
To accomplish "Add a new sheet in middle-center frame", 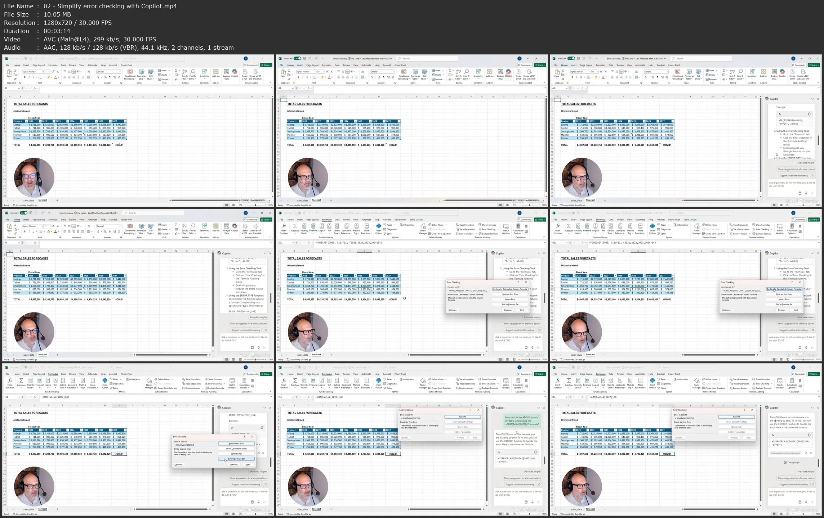I will pyautogui.click(x=331, y=355).
